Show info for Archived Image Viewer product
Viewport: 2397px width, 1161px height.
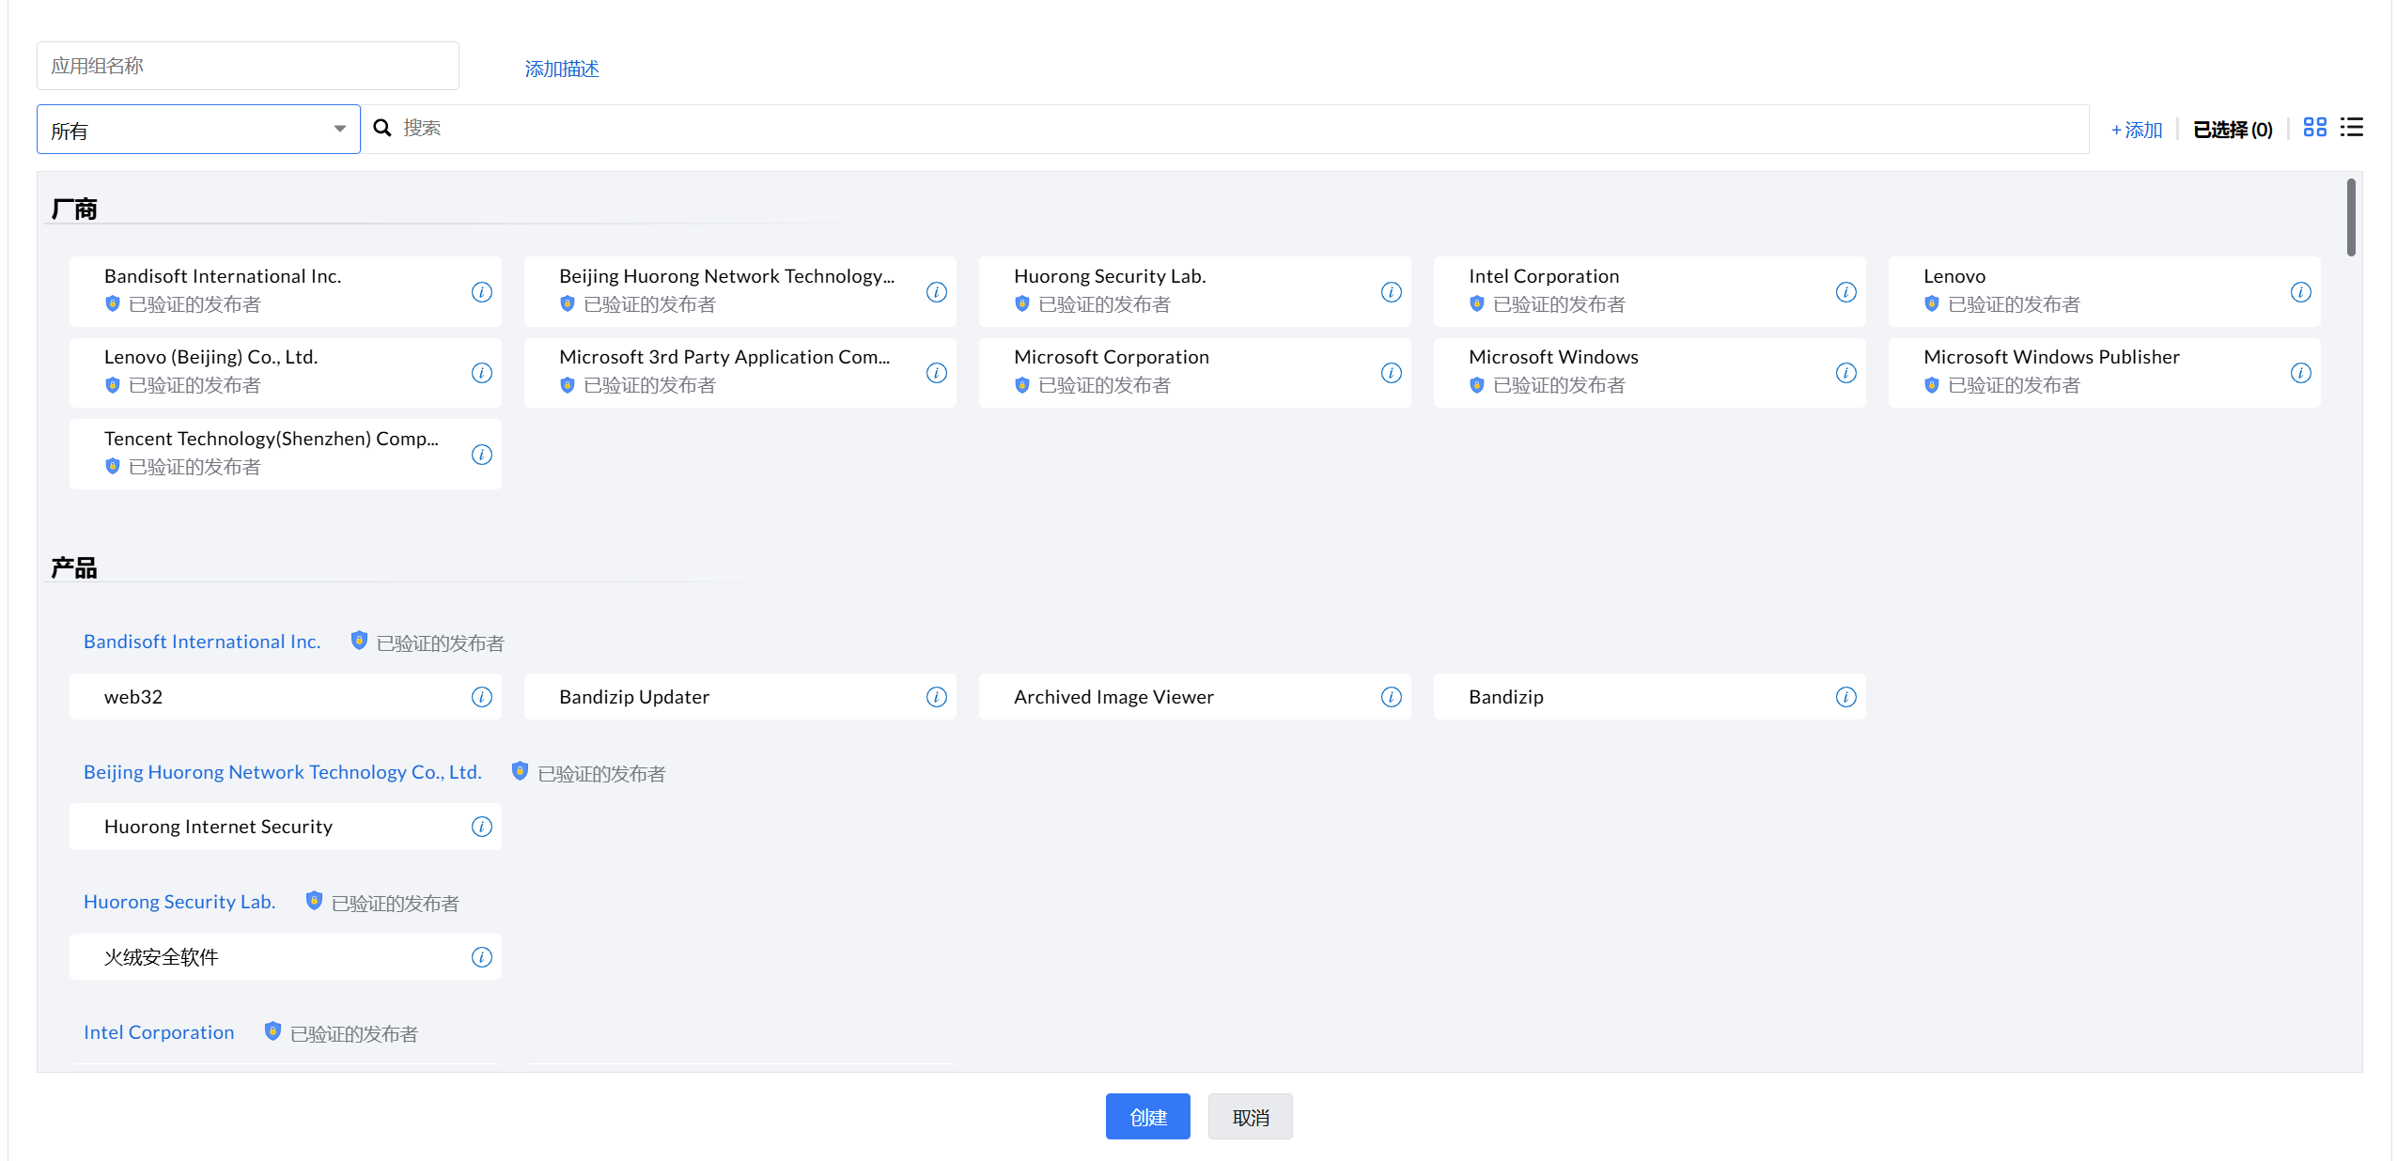(1391, 697)
